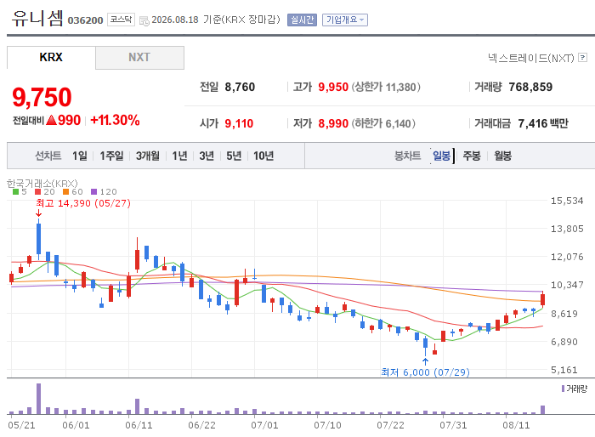Viewport: 595px width, 437px height.
Task: Select the 1년 line chart period
Action: click(x=179, y=156)
